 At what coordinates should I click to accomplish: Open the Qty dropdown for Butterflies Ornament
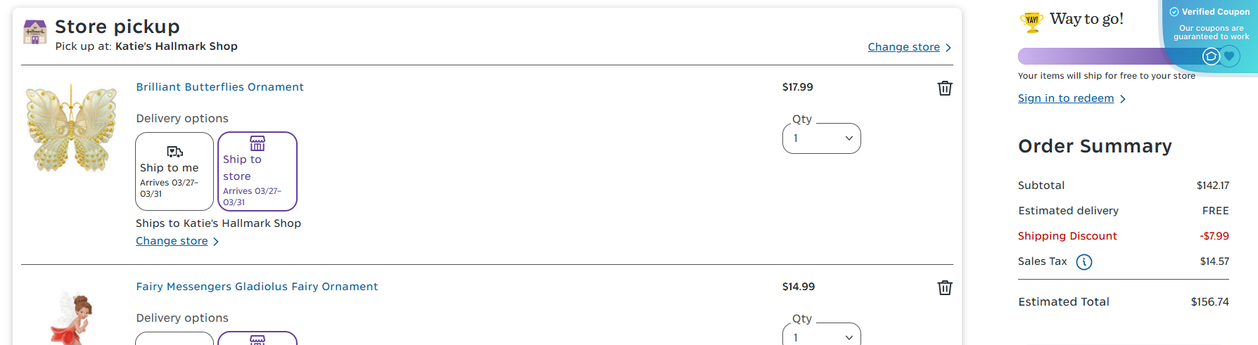click(x=822, y=138)
